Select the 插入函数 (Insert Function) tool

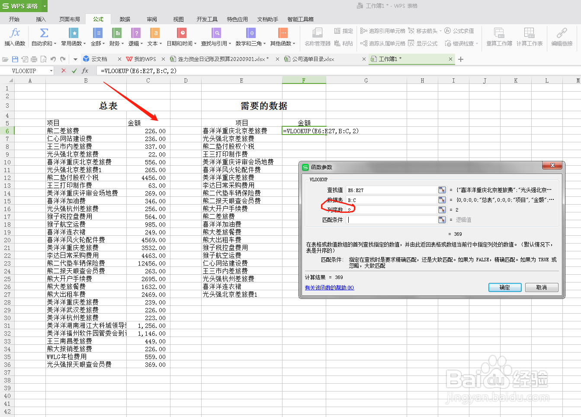pyautogui.click(x=14, y=37)
